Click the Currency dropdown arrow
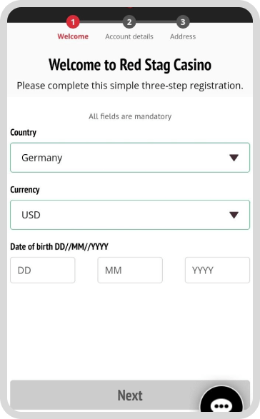 (x=234, y=215)
